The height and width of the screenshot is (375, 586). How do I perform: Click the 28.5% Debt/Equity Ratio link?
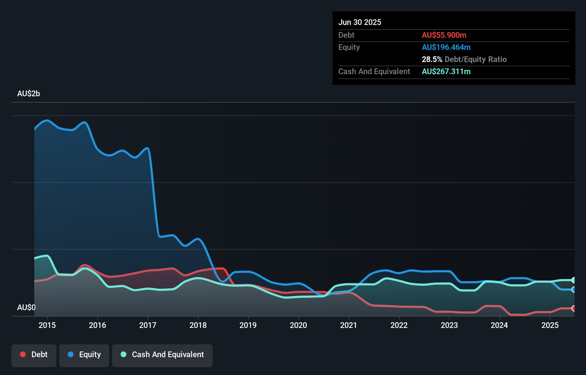point(464,59)
